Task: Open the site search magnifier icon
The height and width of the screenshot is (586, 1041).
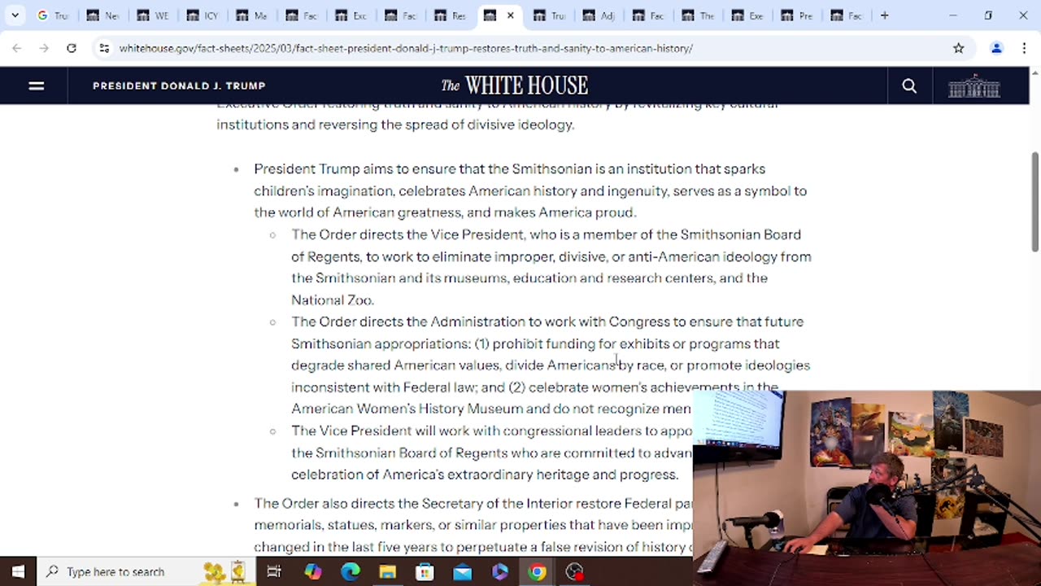Action: tap(909, 86)
